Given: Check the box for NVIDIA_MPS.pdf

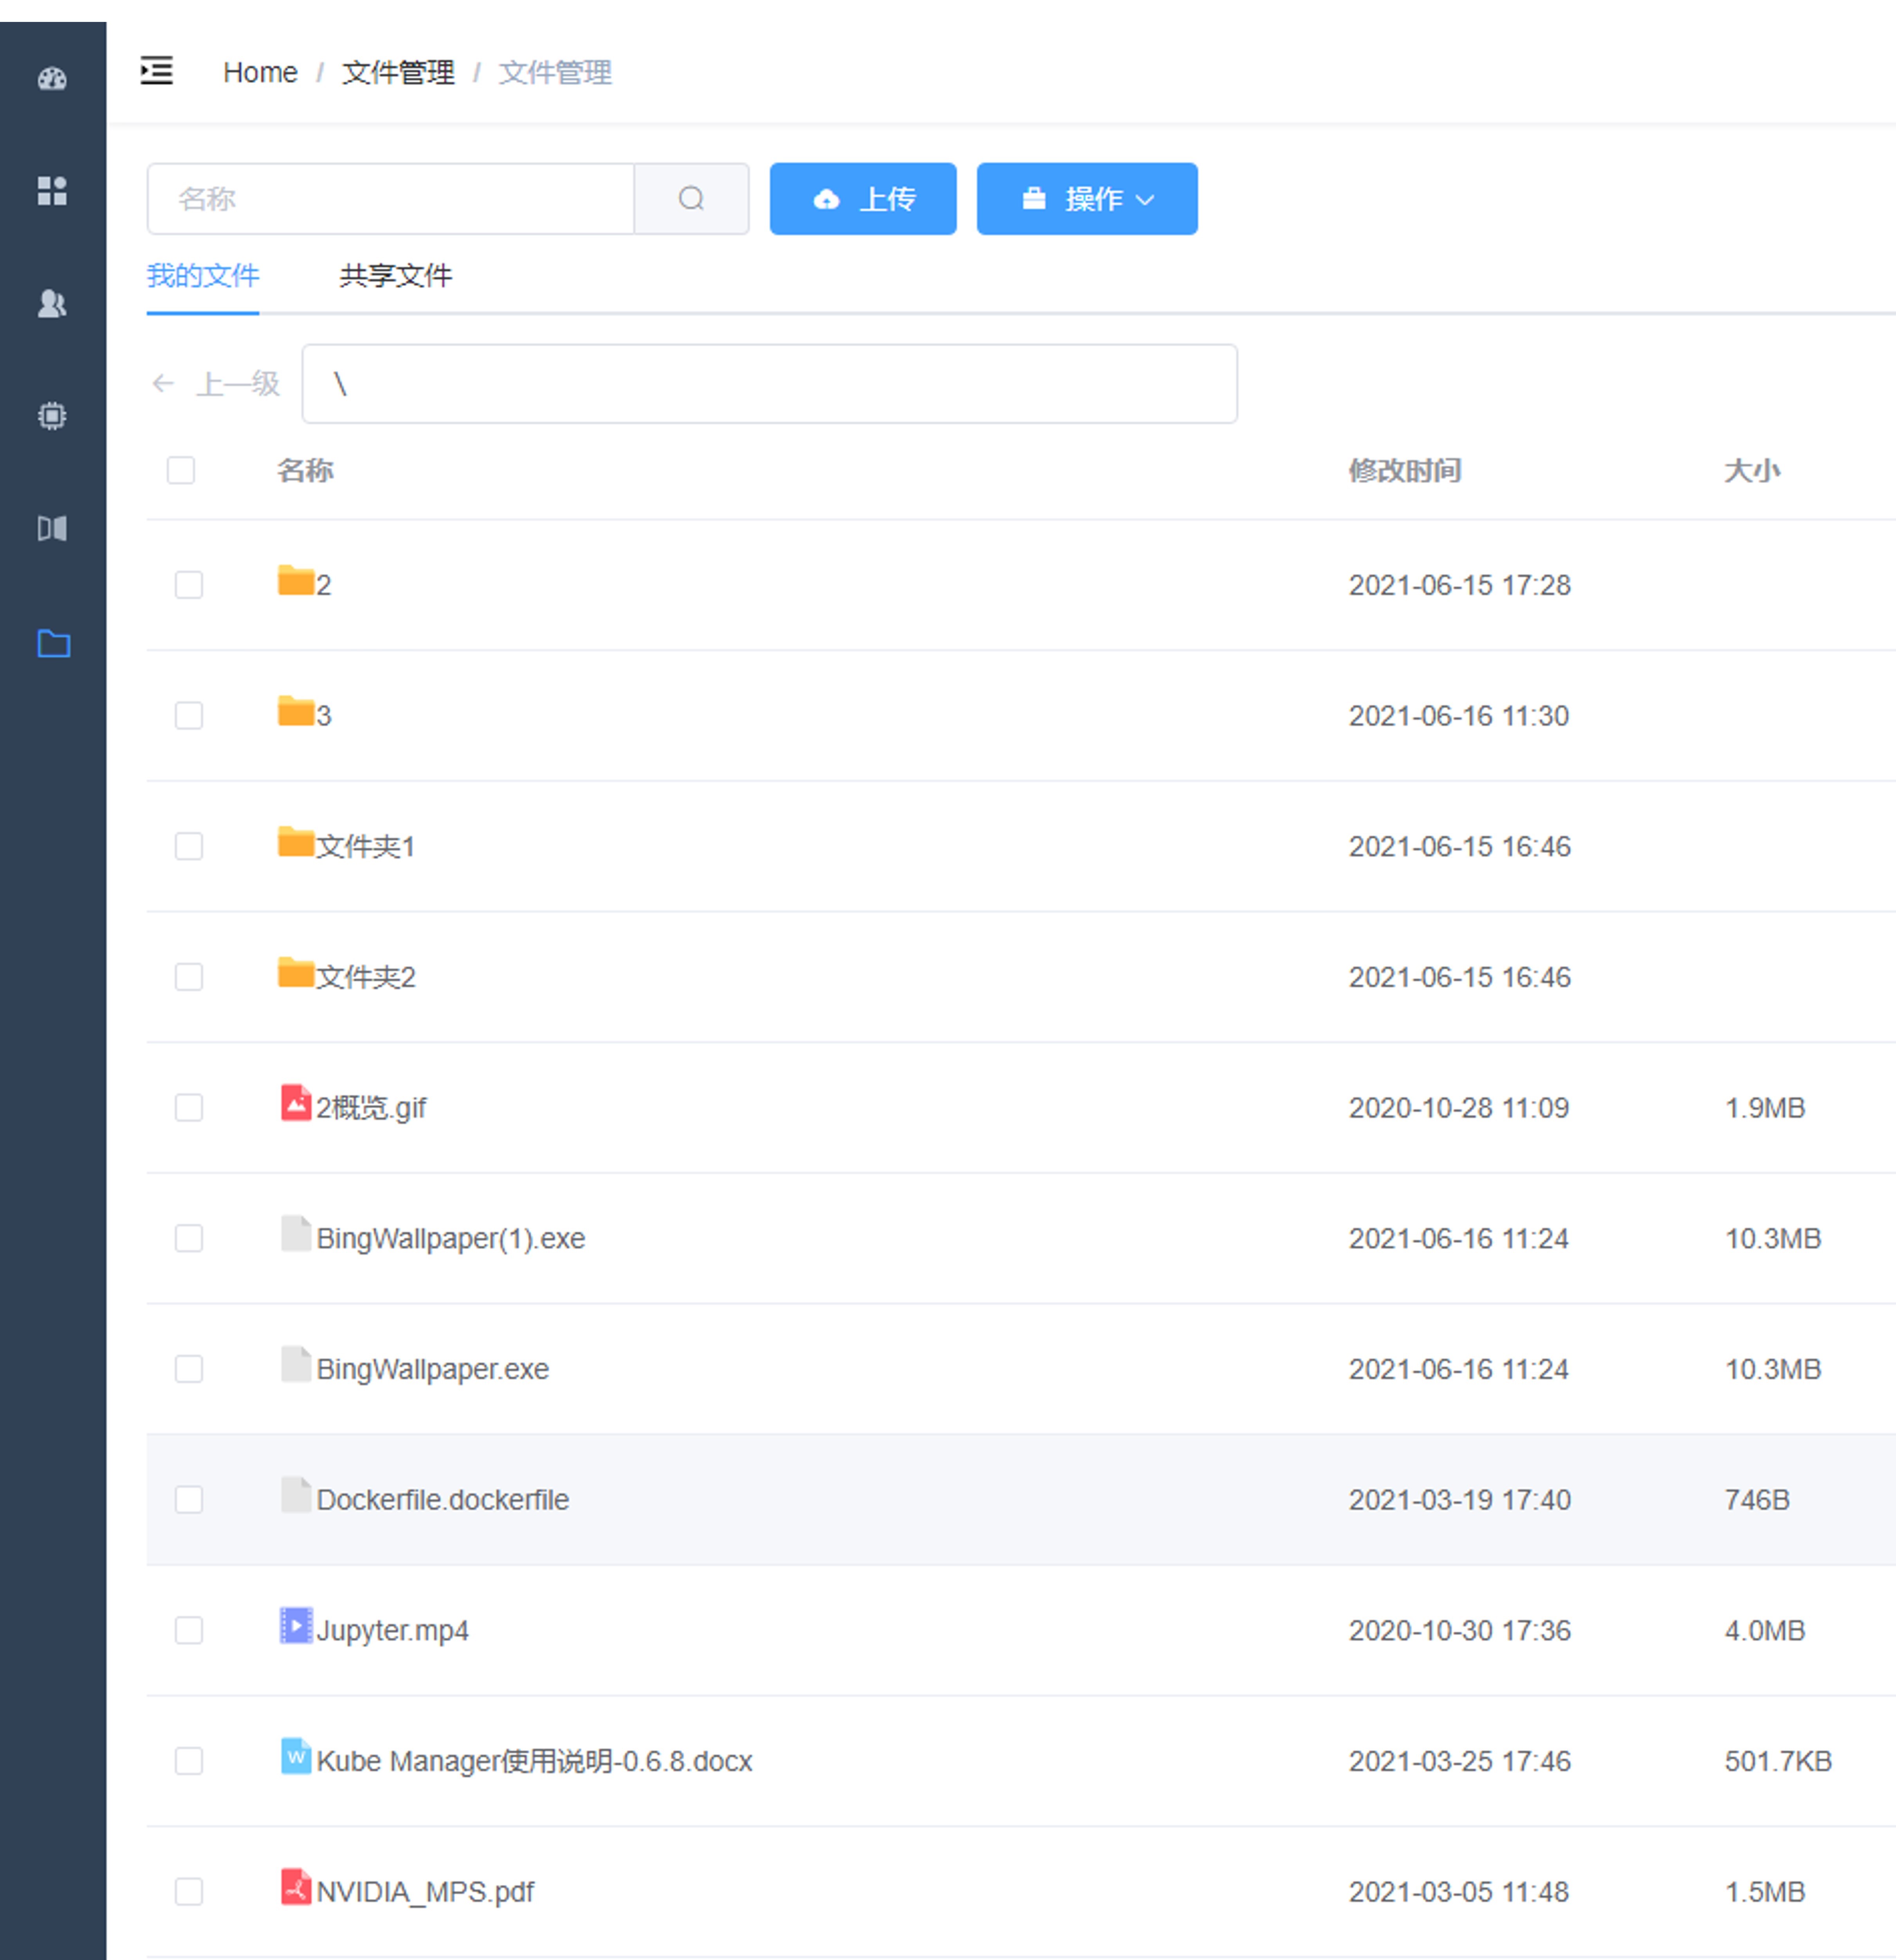Looking at the screenshot, I should (x=189, y=1892).
